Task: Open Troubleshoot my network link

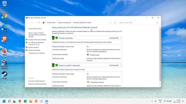Action: click(36, 53)
